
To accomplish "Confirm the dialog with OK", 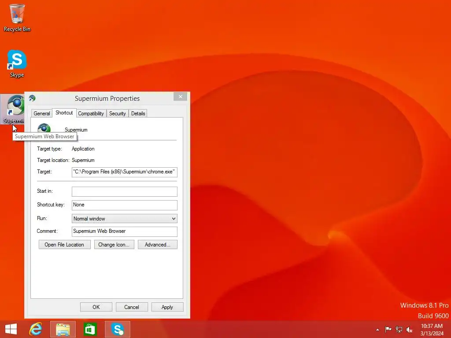I will [96, 307].
